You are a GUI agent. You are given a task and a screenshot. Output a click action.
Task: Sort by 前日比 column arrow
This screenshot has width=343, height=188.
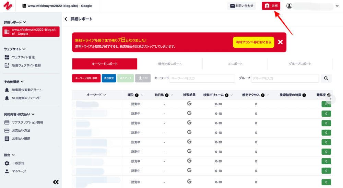[172, 95]
